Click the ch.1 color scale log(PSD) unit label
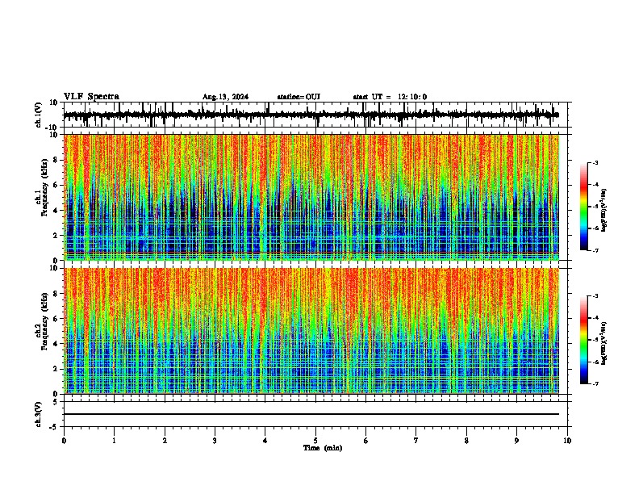Image resolution: width=639 pixels, height=494 pixels. click(x=604, y=211)
